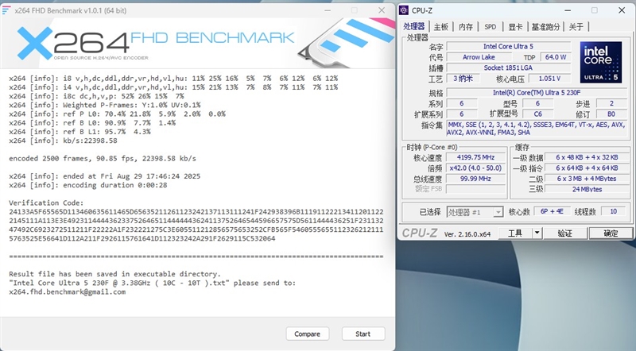Open the 内存 tab
The image size is (636, 351).
click(x=466, y=26)
